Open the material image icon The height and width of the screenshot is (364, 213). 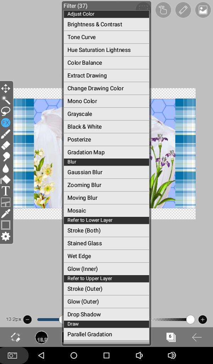(x=203, y=10)
